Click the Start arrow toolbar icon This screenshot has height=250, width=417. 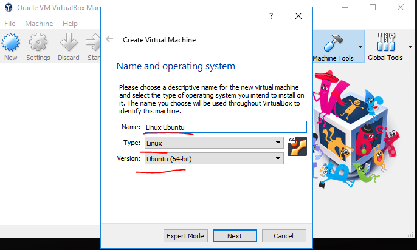tap(94, 47)
